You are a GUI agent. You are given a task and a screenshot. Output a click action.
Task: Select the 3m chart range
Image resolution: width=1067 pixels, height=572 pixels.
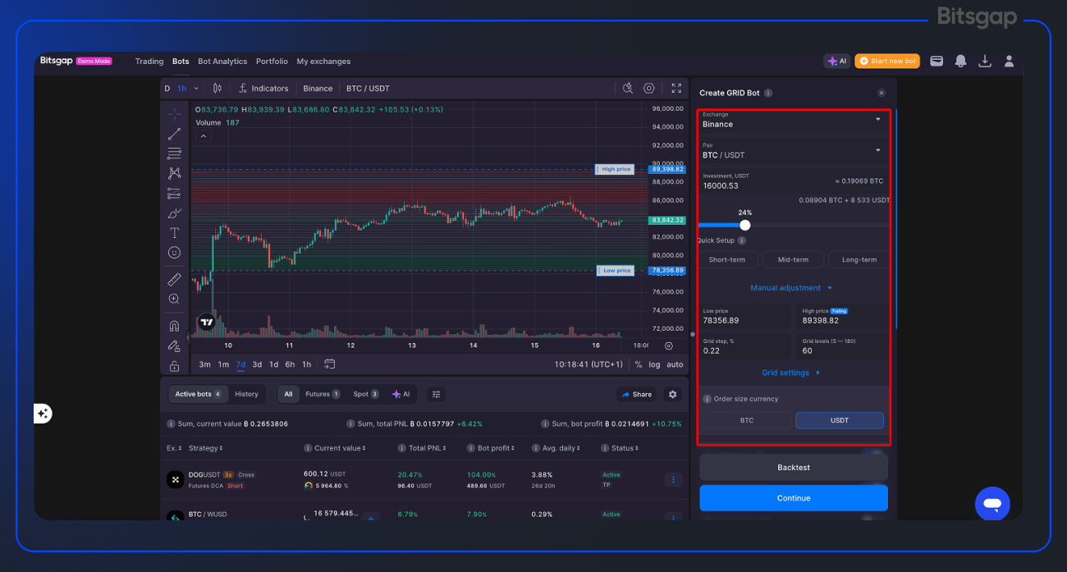tap(204, 364)
